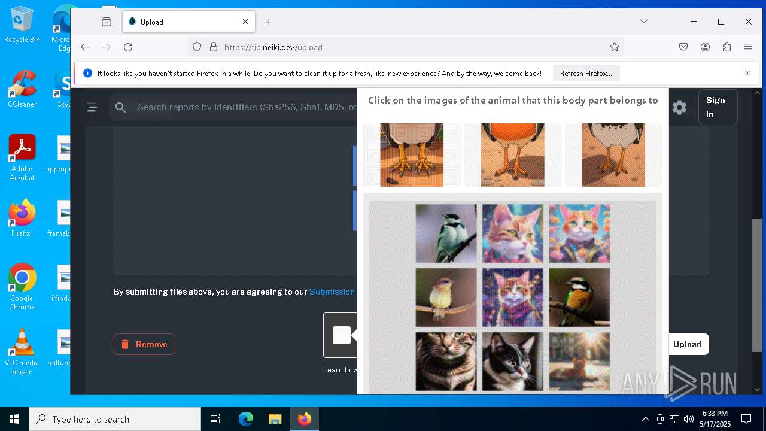Switch to Firefox taskbar button
This screenshot has width=766, height=431.
[x=304, y=419]
